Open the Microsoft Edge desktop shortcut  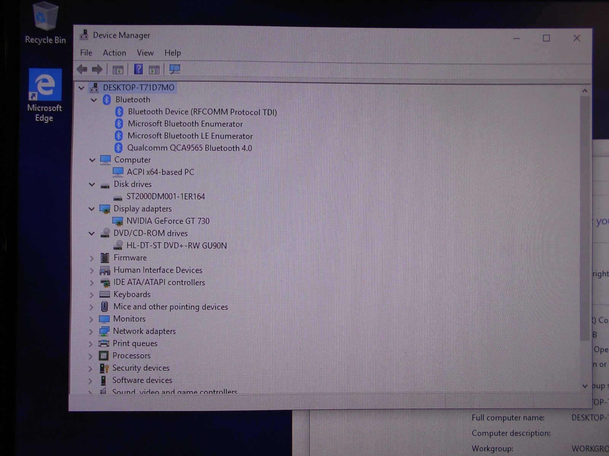[x=45, y=95]
